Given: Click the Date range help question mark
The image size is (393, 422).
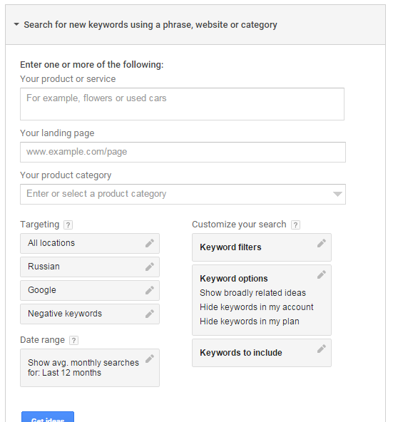Looking at the screenshot, I should pyautogui.click(x=73, y=341).
